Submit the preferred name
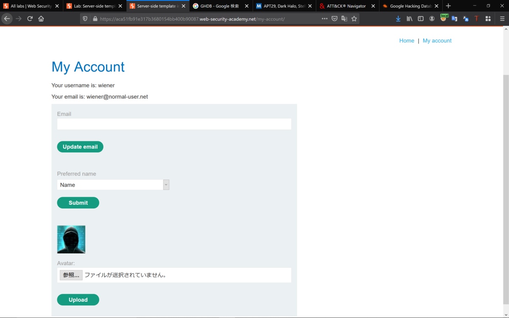 coord(78,203)
